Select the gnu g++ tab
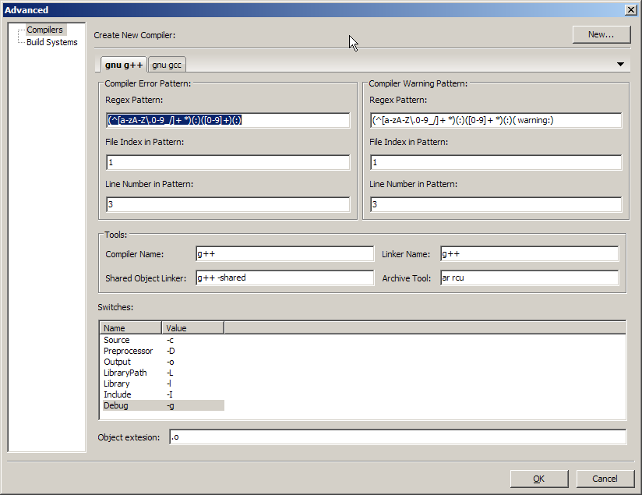This screenshot has width=642, height=495. point(124,65)
